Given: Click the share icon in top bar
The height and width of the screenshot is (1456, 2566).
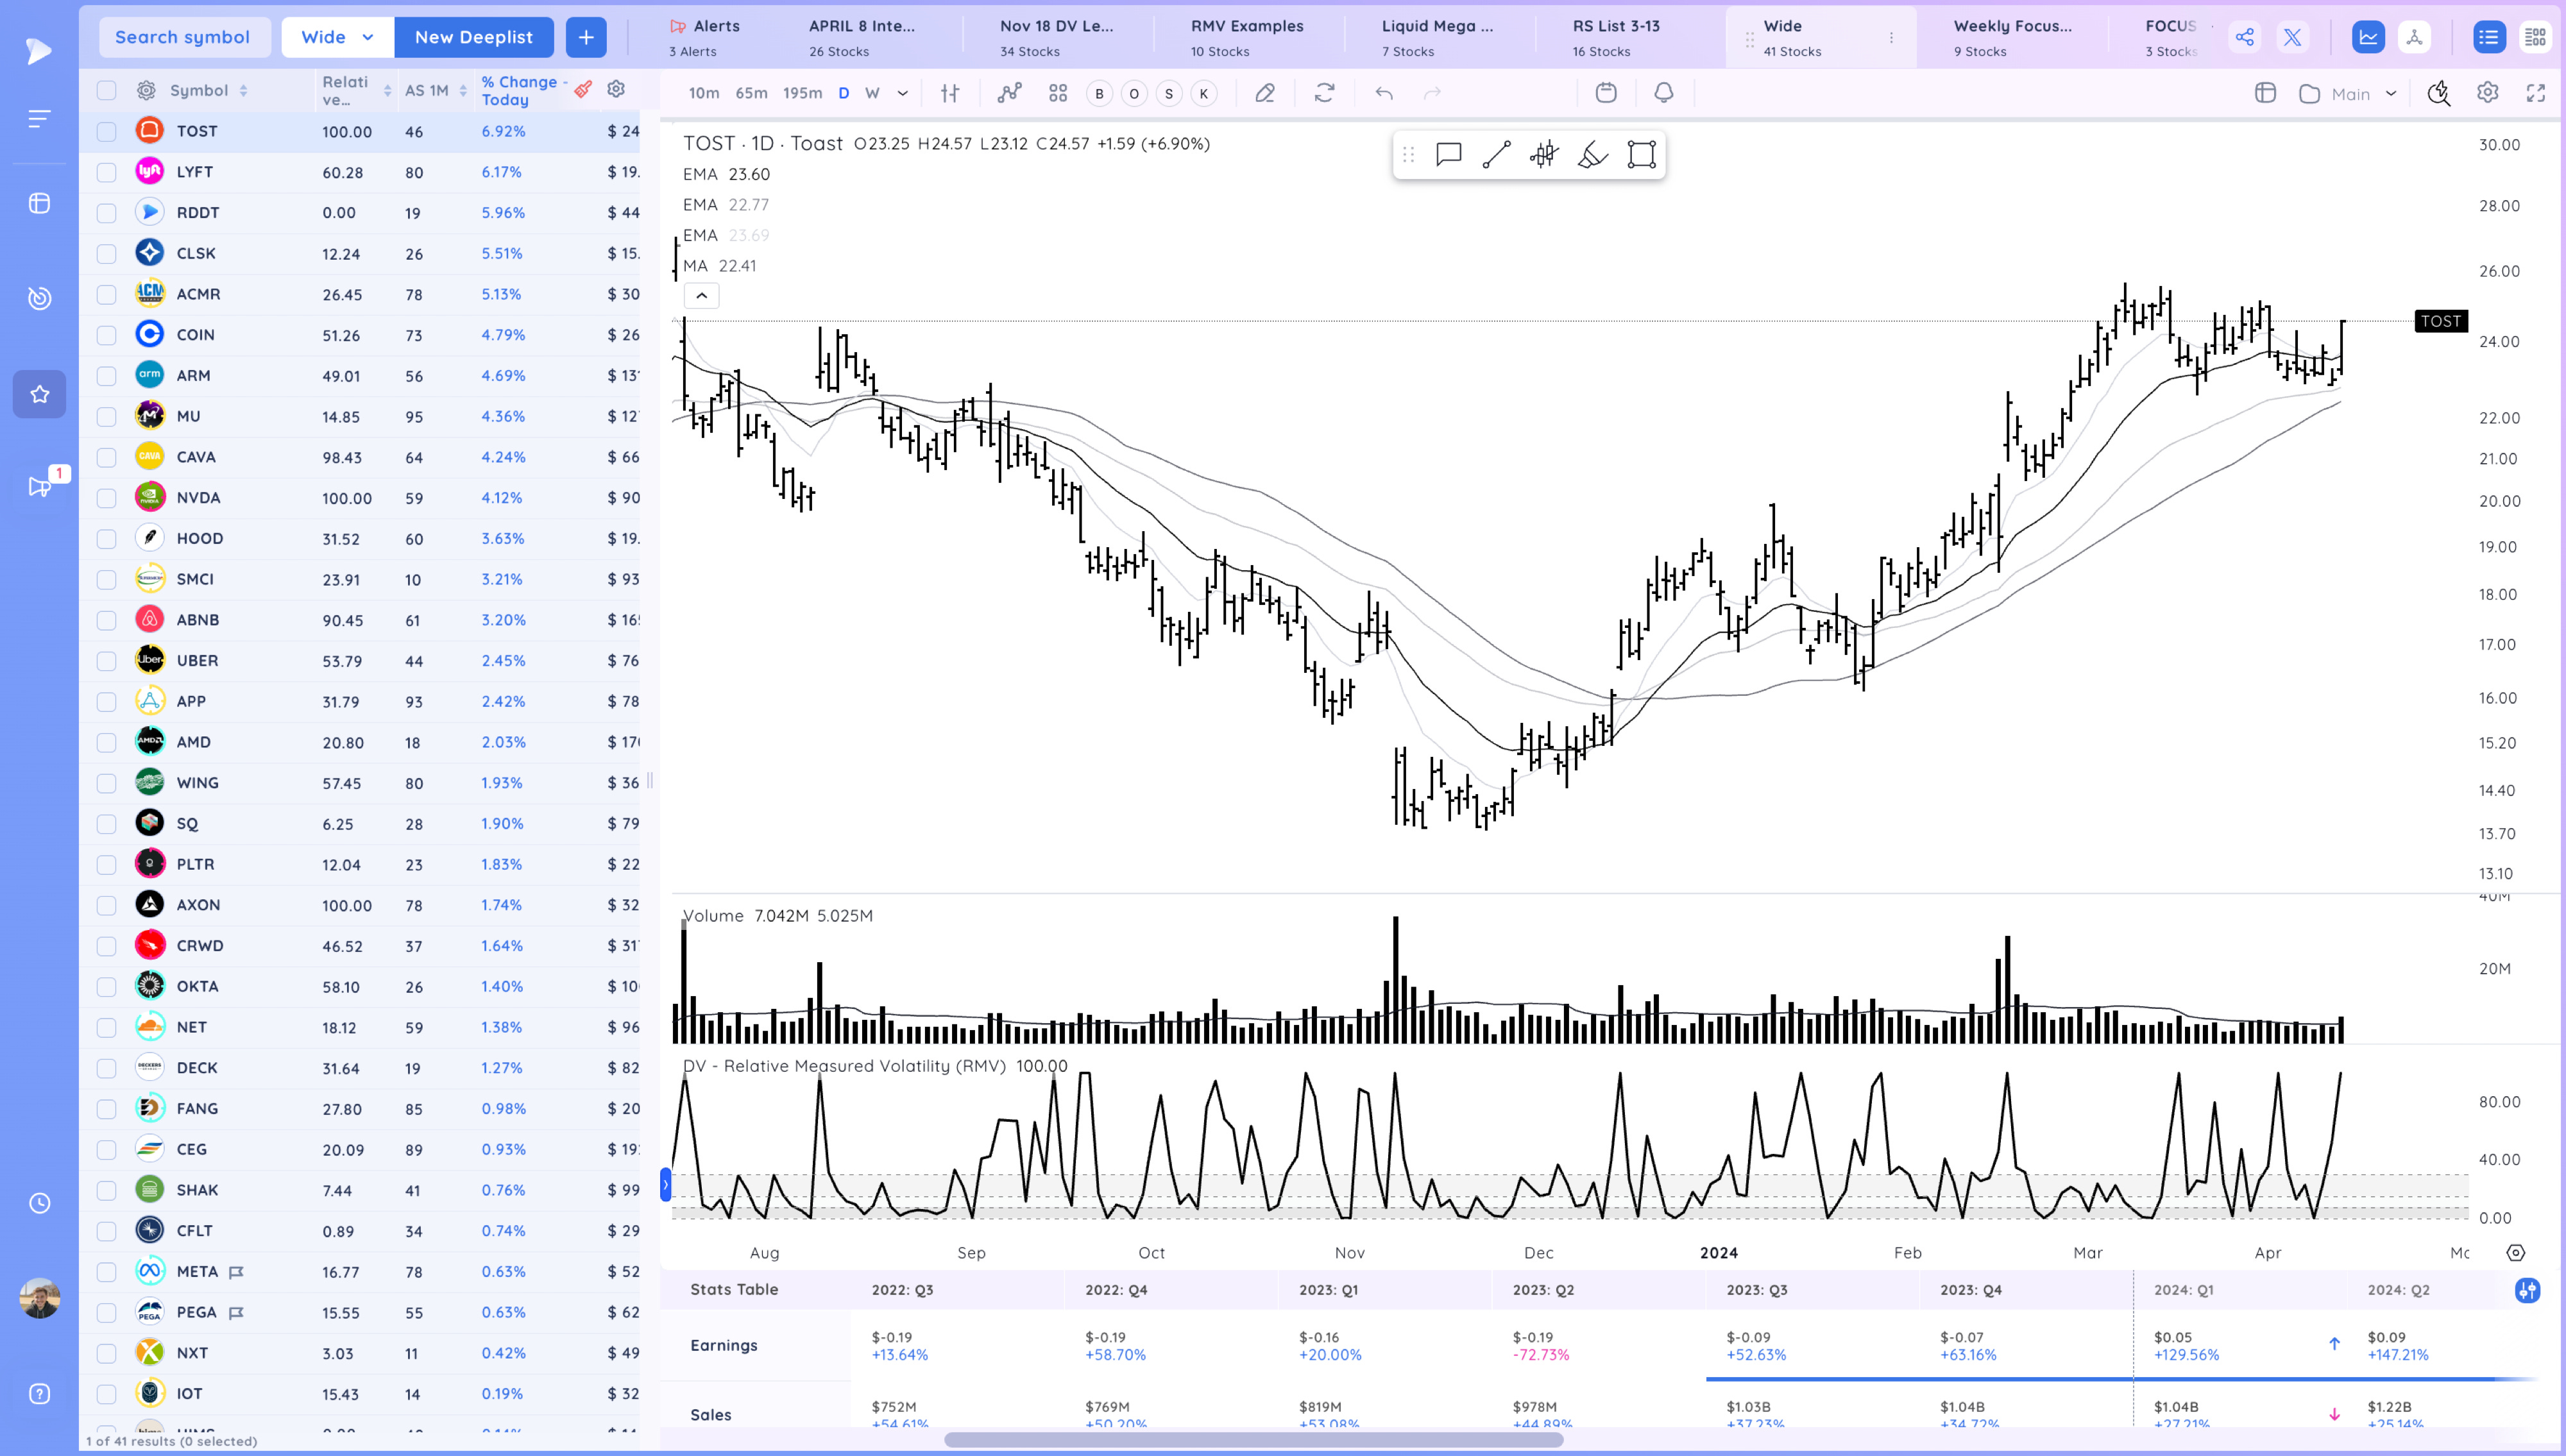Looking at the screenshot, I should point(2244,37).
